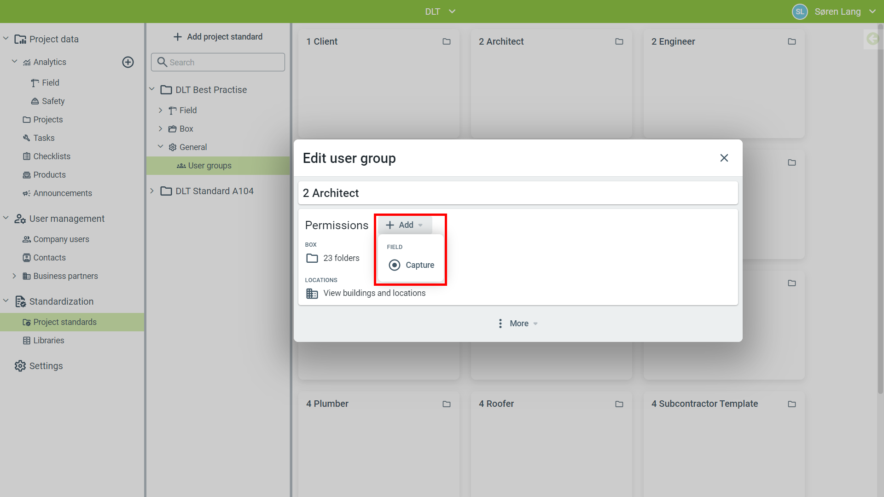Open the More options menu

click(x=518, y=324)
